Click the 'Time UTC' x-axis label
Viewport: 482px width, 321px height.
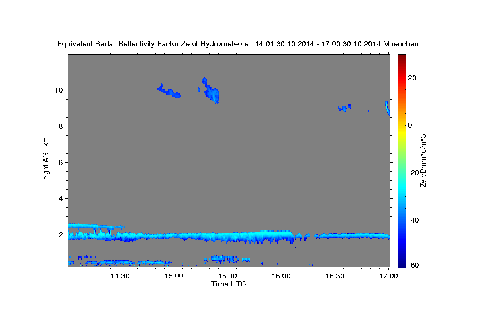229,284
